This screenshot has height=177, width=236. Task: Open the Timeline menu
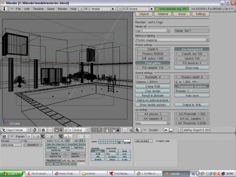(38, 9)
